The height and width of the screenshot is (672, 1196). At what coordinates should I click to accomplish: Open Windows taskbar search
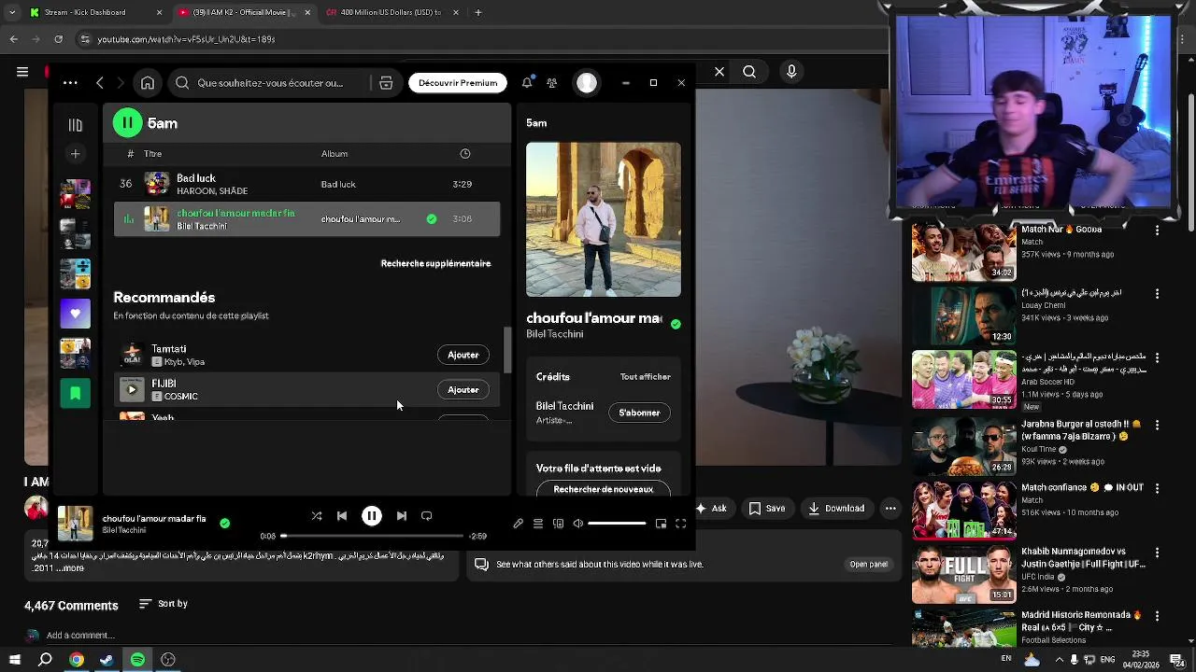tap(45, 660)
